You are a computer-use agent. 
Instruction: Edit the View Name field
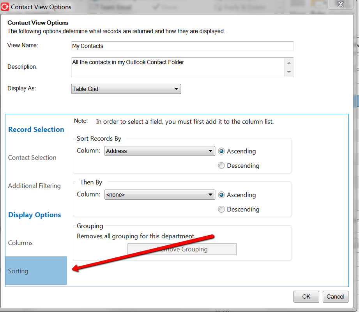(x=182, y=46)
